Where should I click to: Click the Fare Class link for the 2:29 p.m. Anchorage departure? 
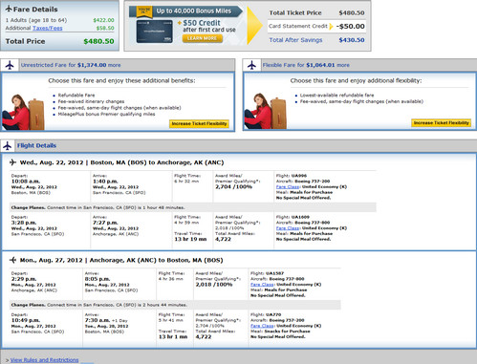click(262, 285)
